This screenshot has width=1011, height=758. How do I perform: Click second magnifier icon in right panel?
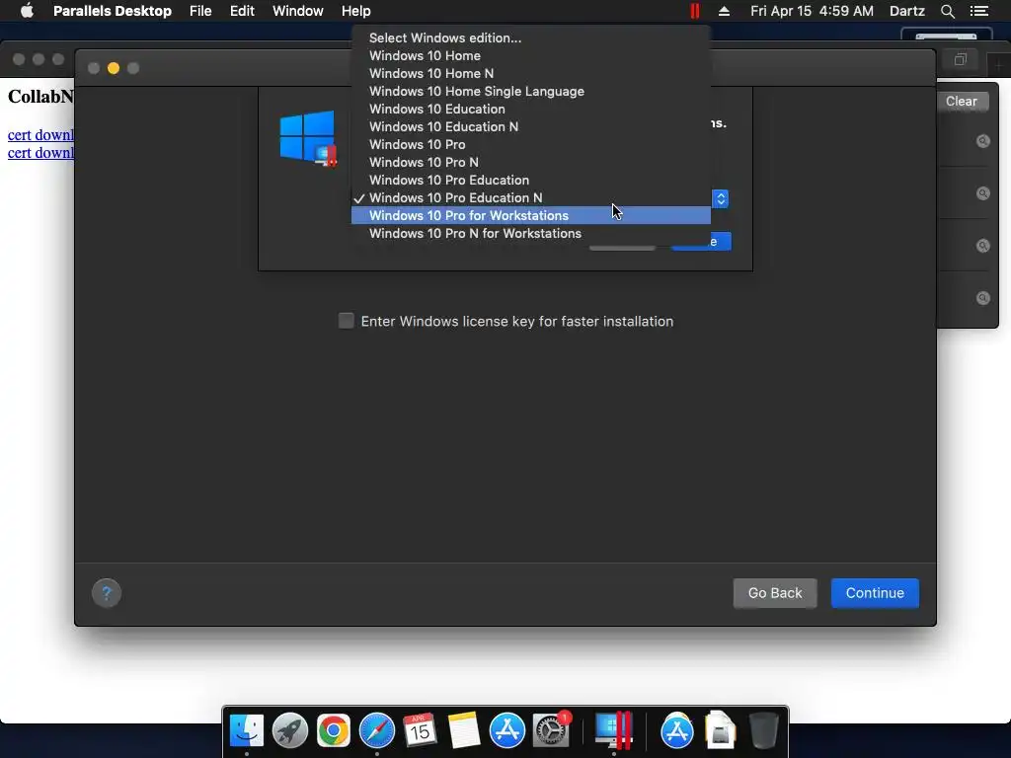[x=982, y=193]
